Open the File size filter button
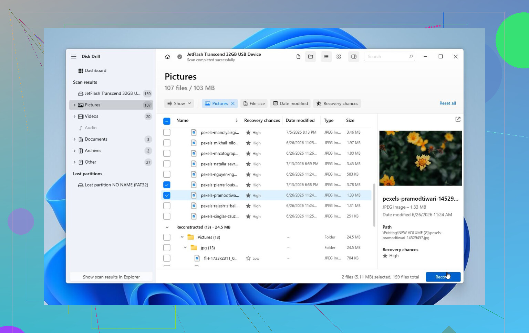529x333 pixels. pos(254,103)
